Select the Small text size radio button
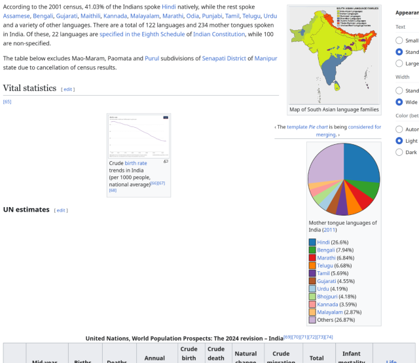419x363 pixels. pyautogui.click(x=399, y=41)
